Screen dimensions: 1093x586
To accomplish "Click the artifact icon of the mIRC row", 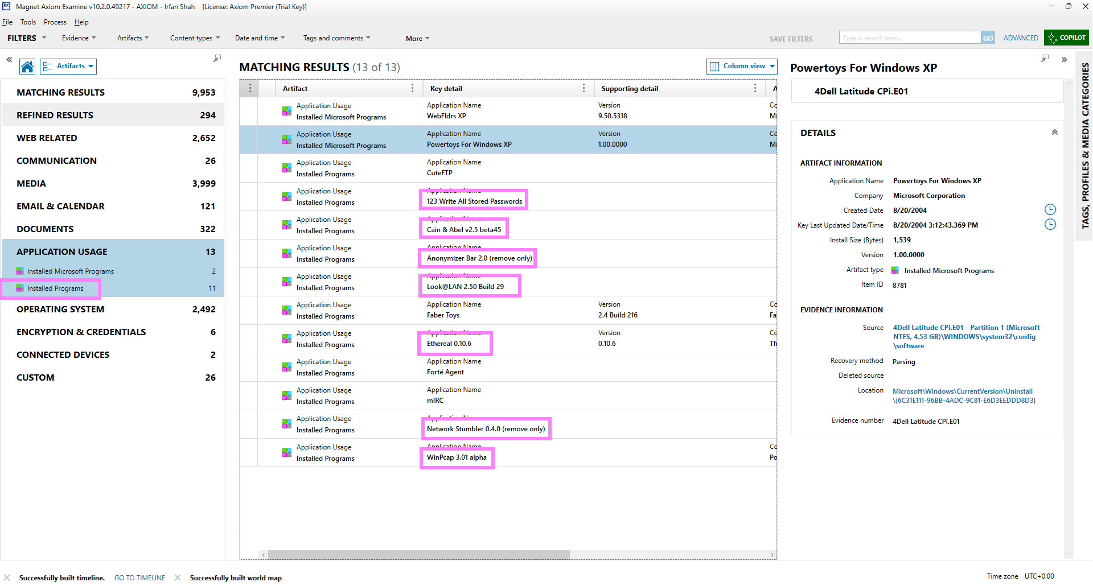I will 287,395.
